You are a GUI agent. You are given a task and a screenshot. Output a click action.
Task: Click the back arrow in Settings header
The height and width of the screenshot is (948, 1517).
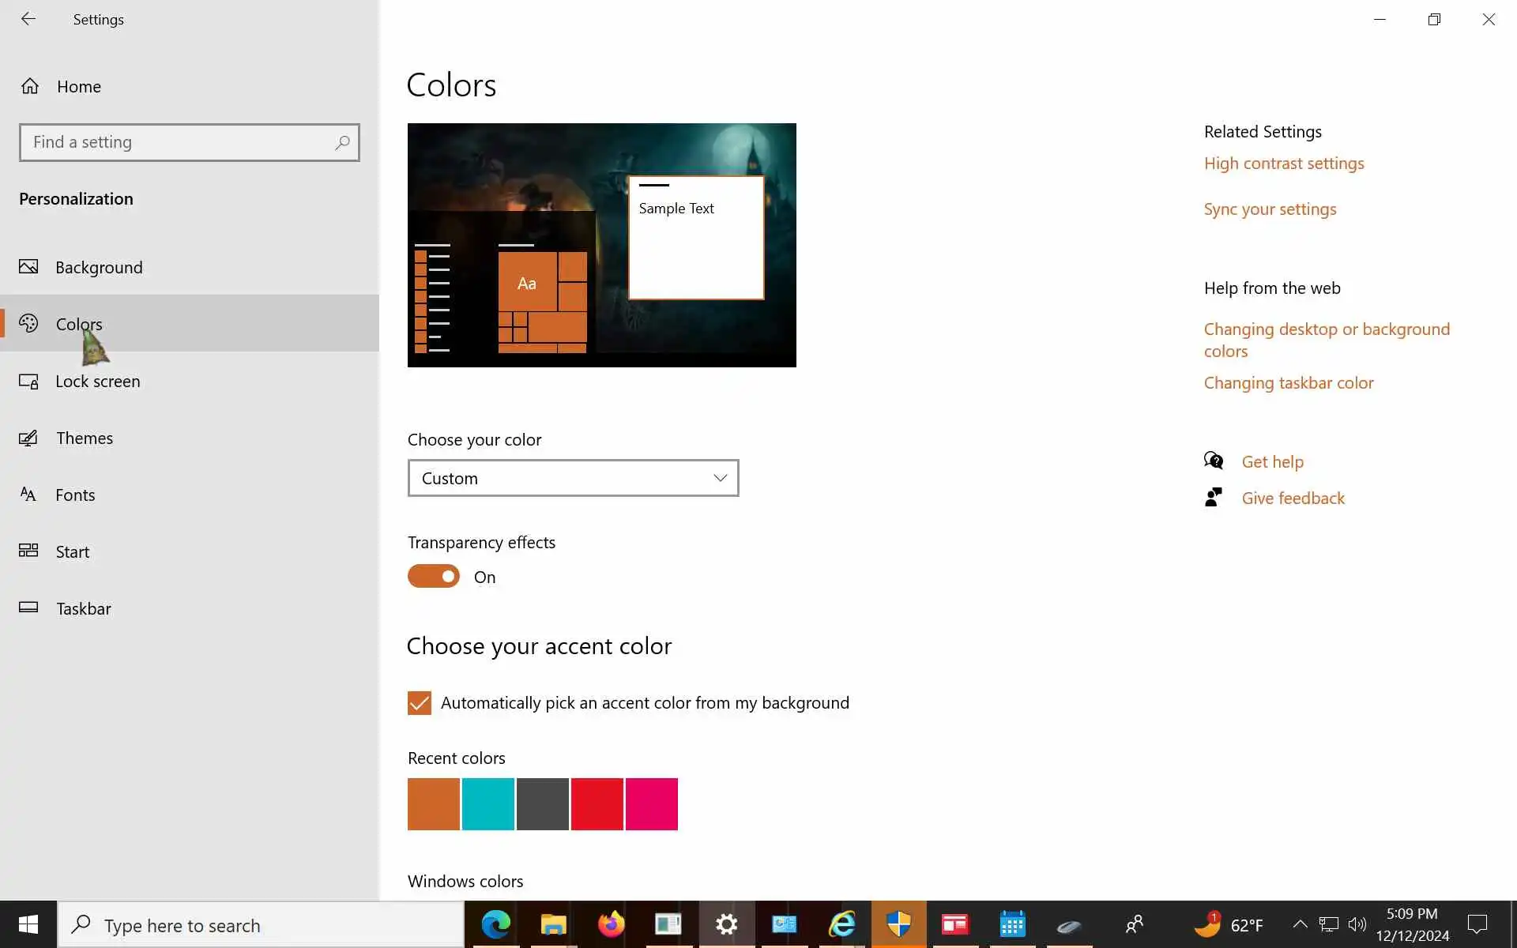tap(28, 19)
